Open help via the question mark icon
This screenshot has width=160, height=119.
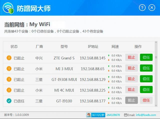142,7
